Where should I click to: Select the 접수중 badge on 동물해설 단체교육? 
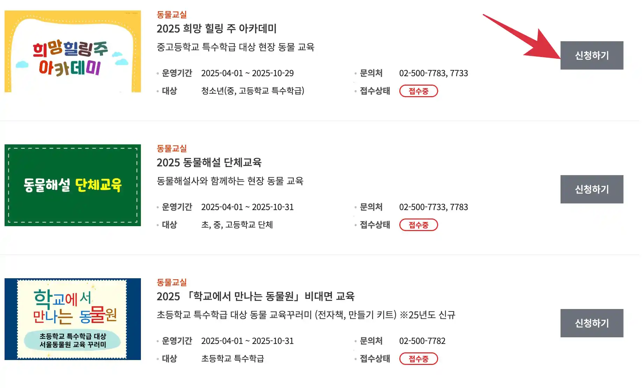[x=419, y=225]
